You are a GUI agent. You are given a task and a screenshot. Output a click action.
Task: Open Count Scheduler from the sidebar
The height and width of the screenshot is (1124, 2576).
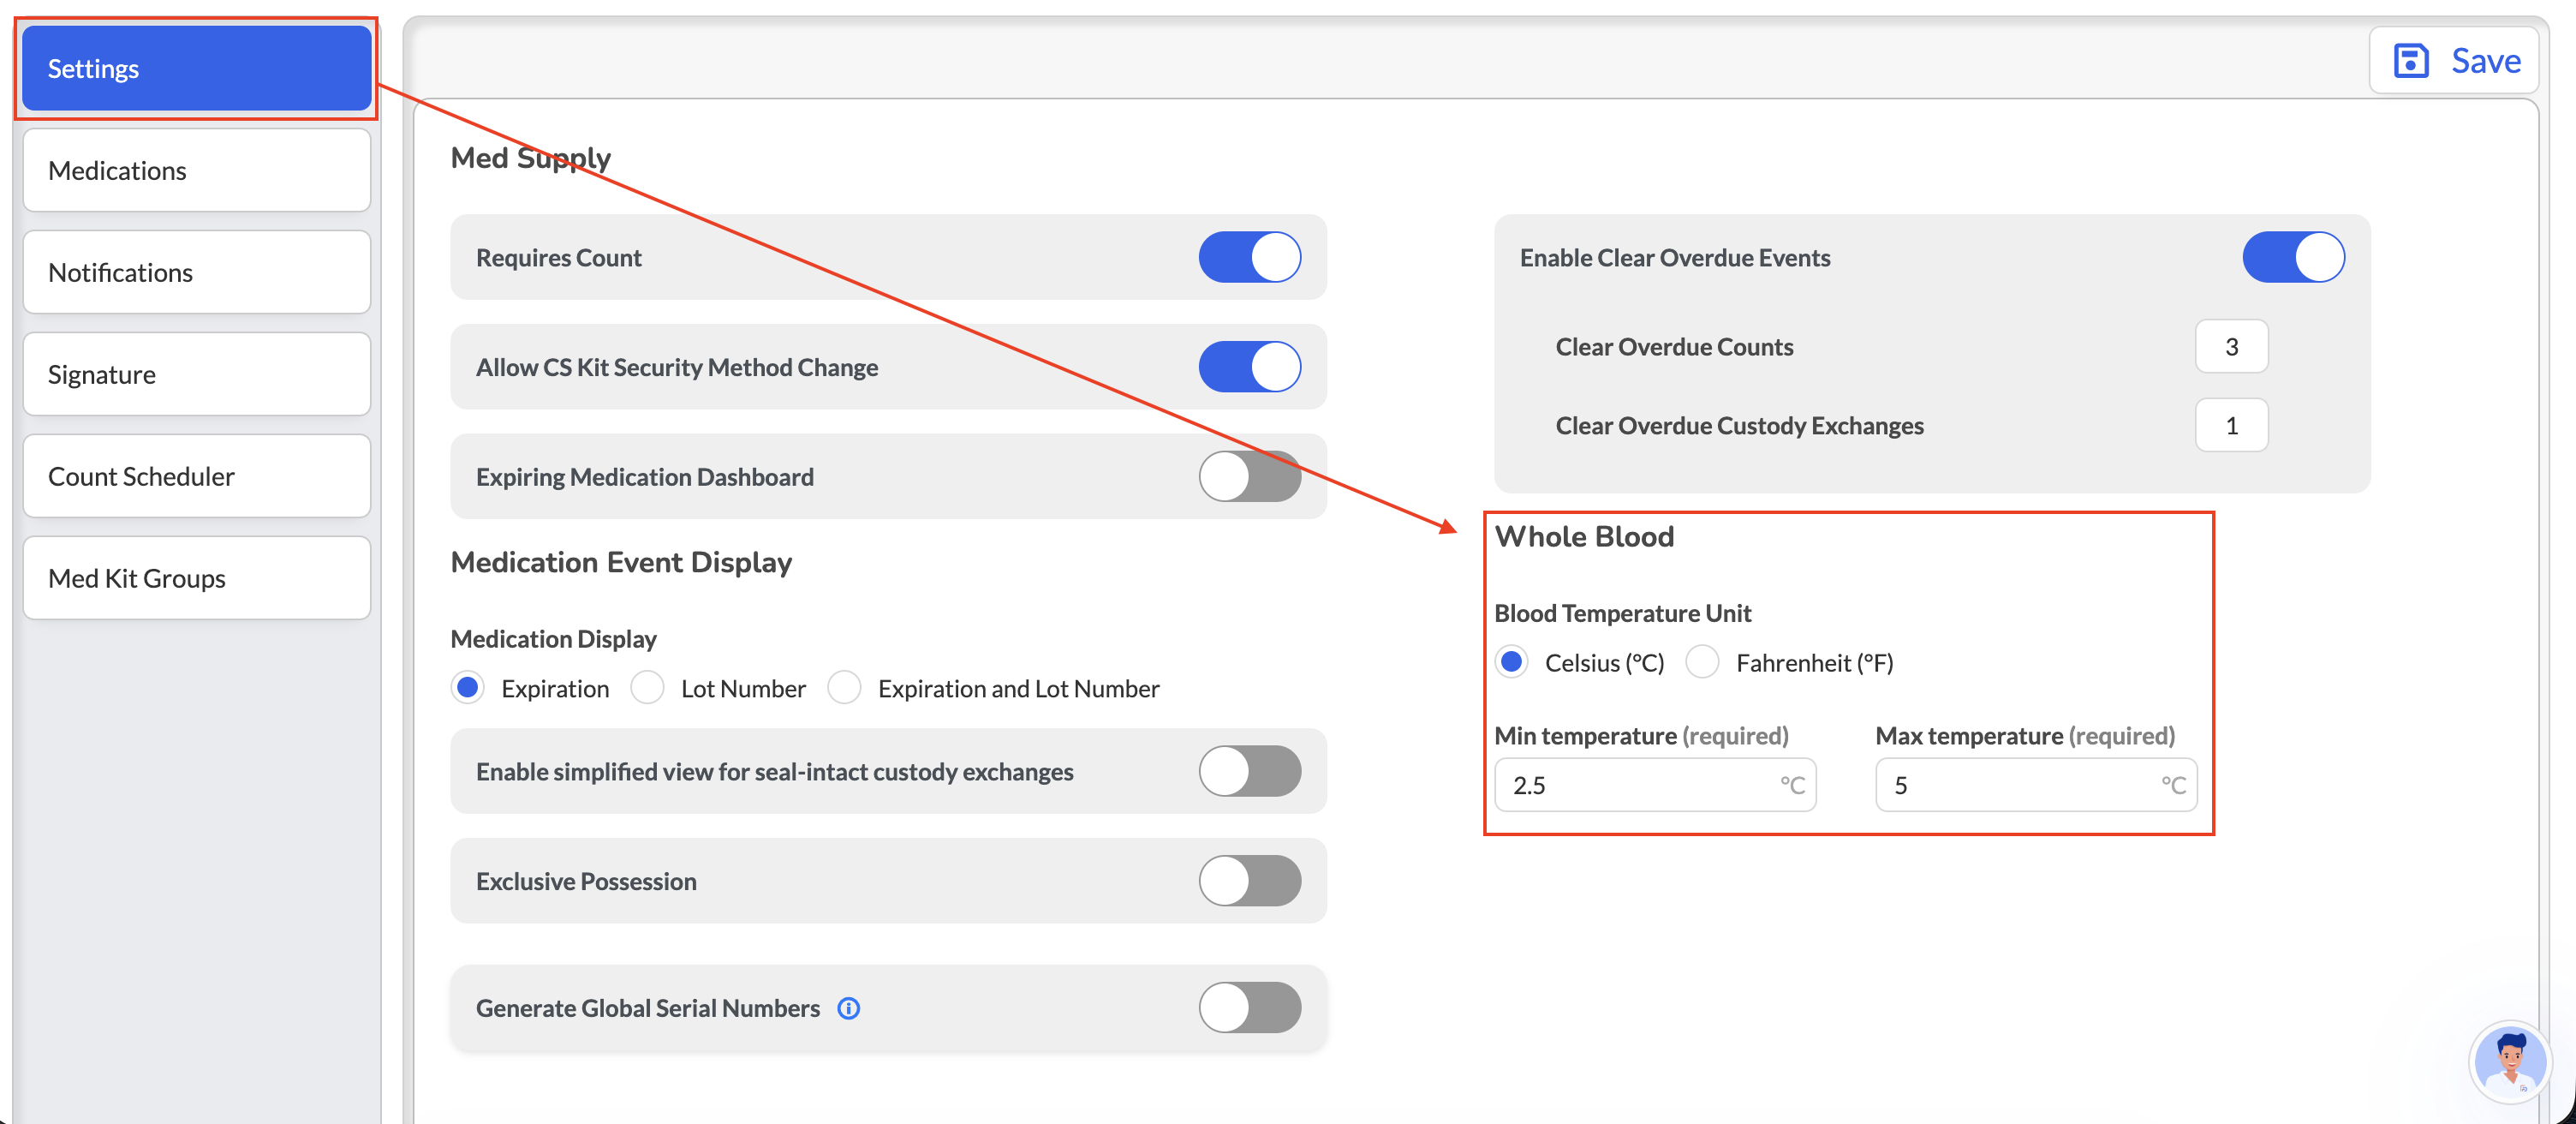(197, 477)
